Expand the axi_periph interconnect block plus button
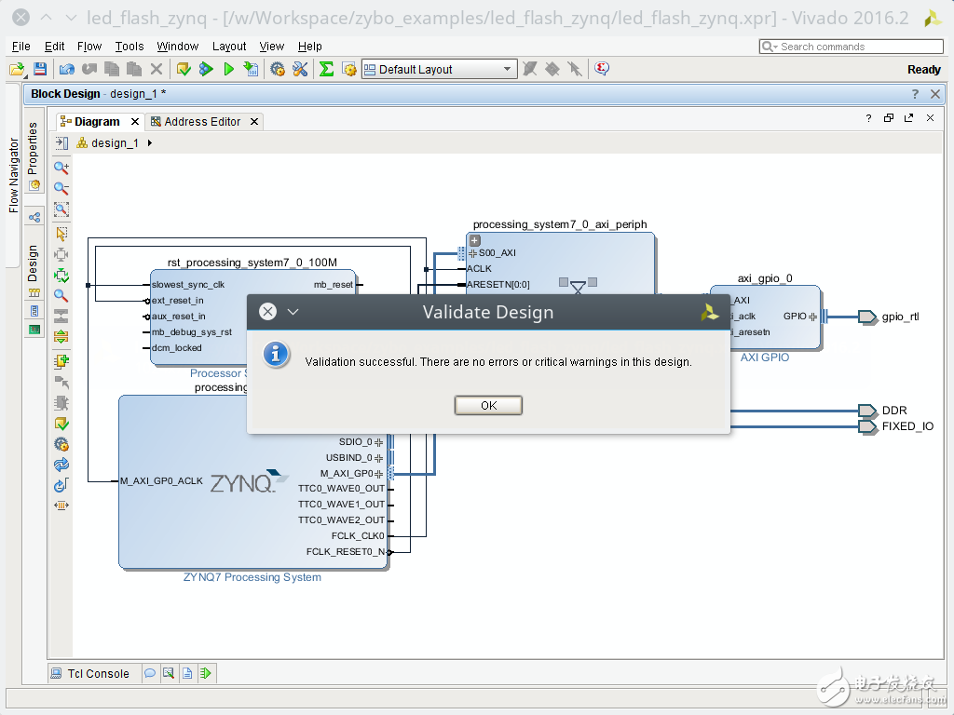 (474, 240)
